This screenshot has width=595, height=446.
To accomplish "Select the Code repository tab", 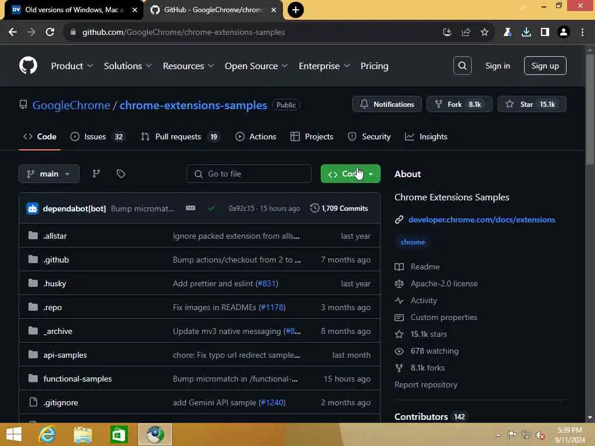I will pos(40,136).
